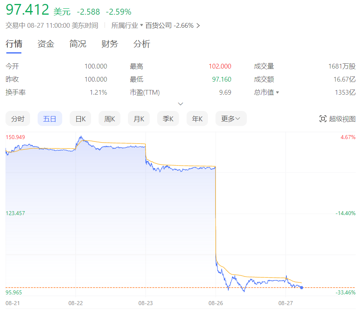Click the -2.59% percent change value

click(x=118, y=11)
